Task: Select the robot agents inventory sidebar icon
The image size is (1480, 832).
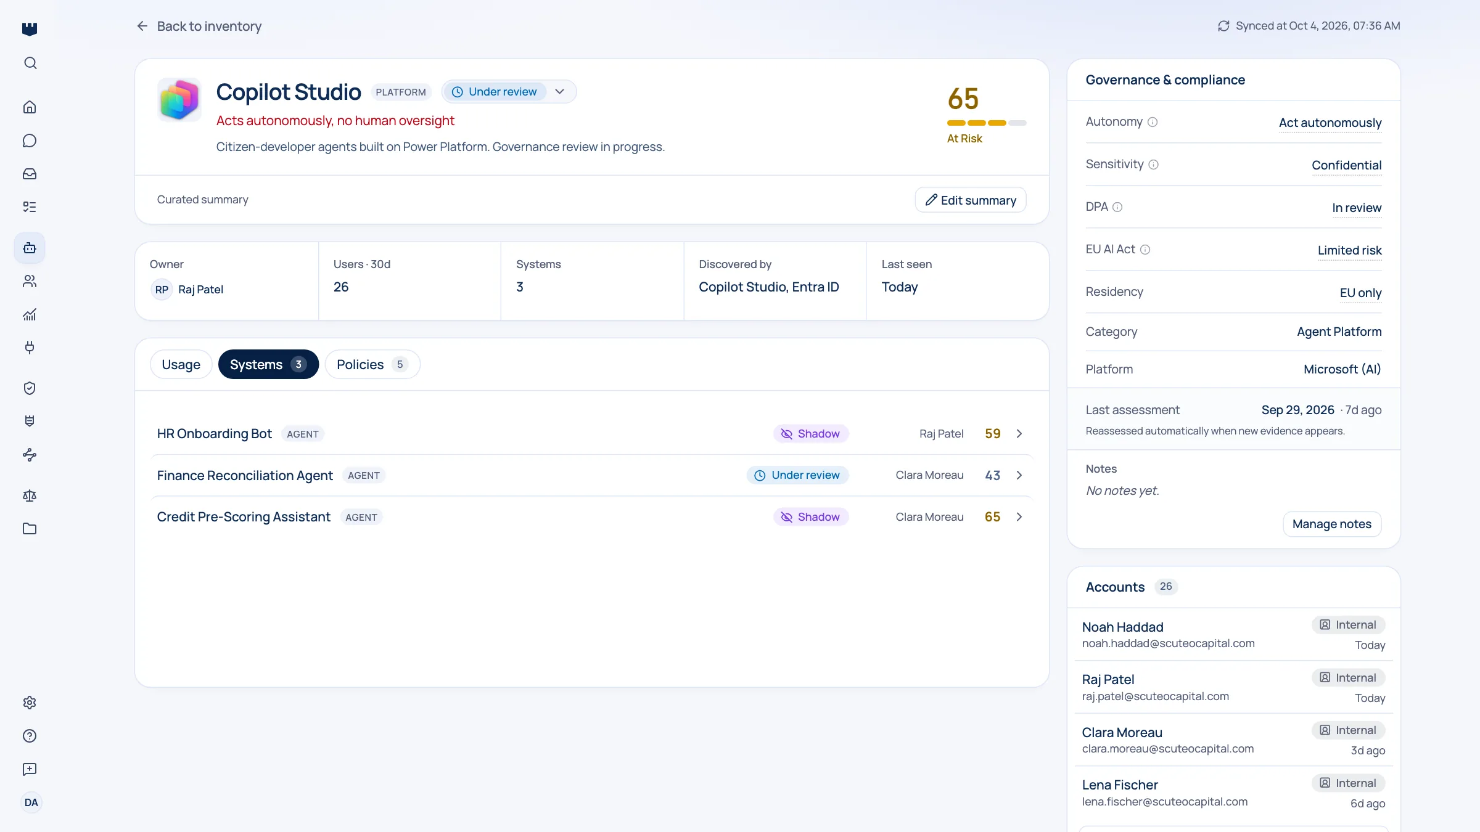Action: (x=30, y=248)
